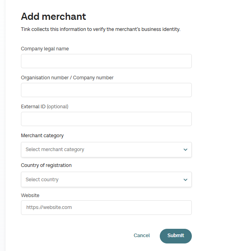The height and width of the screenshot is (251, 246).
Task: Click the "Merchant category" field label
Action: [42, 136]
